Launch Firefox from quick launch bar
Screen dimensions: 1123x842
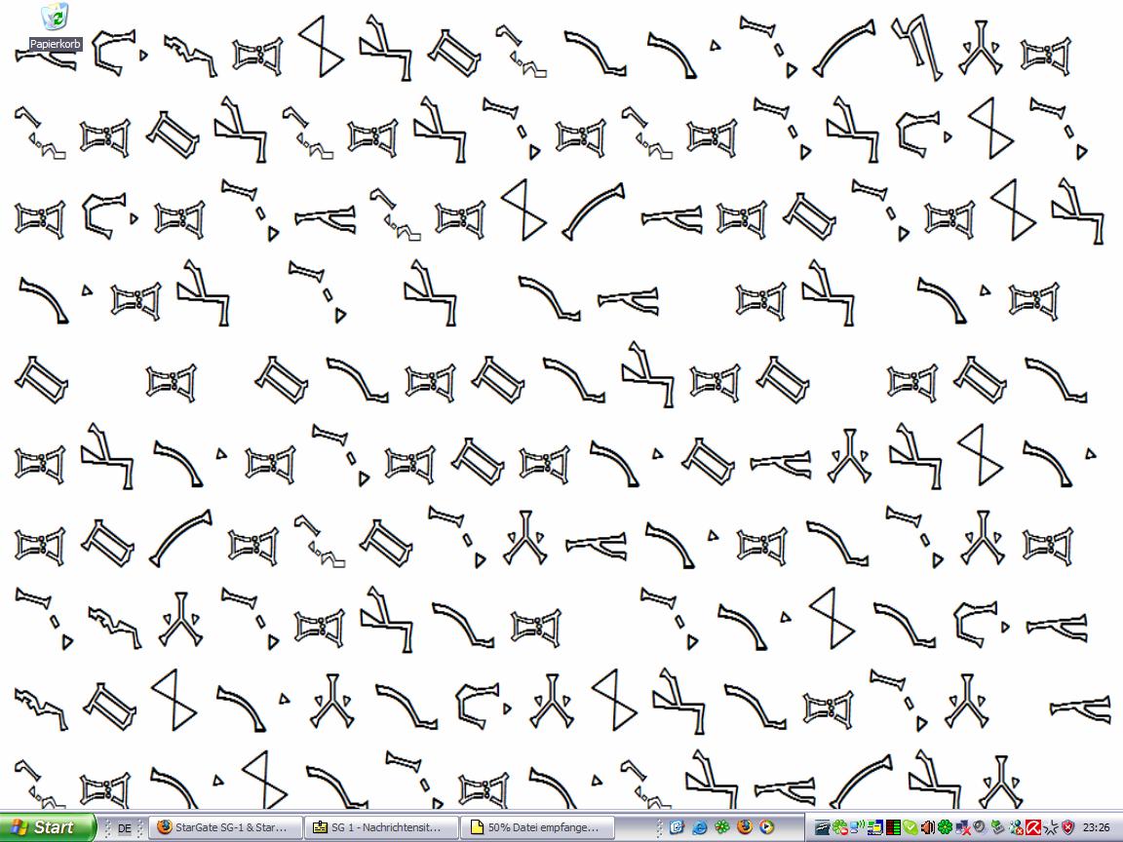click(745, 827)
